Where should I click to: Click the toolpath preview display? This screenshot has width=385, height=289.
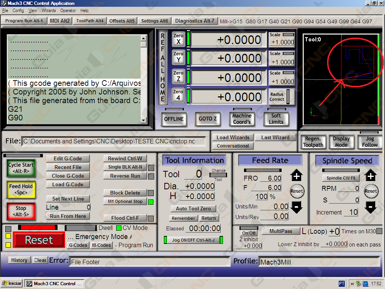[x=341, y=80]
